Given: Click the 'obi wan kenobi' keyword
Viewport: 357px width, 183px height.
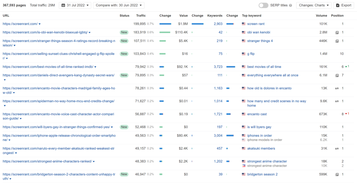Looking at the screenshot, I should click(x=259, y=32).
